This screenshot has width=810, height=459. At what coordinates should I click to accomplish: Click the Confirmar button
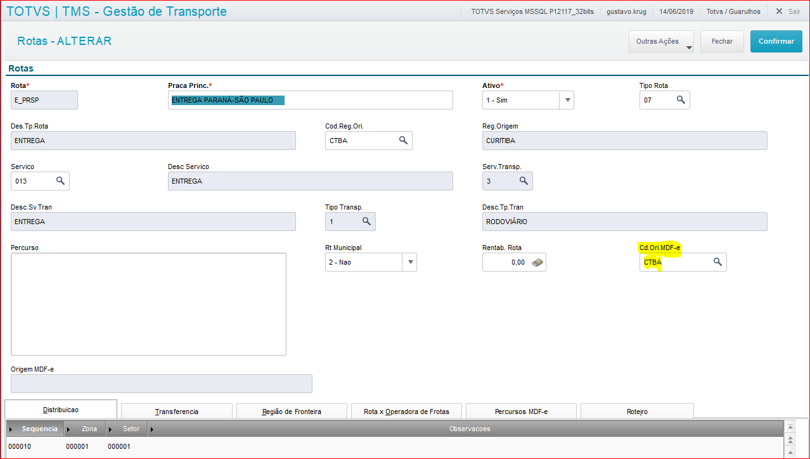[x=776, y=41]
